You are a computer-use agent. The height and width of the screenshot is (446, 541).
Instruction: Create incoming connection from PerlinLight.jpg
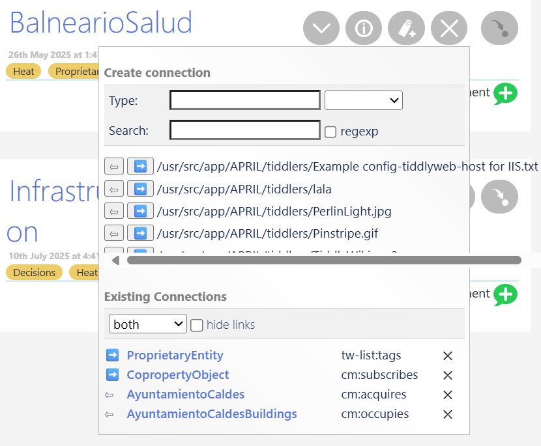click(x=114, y=212)
